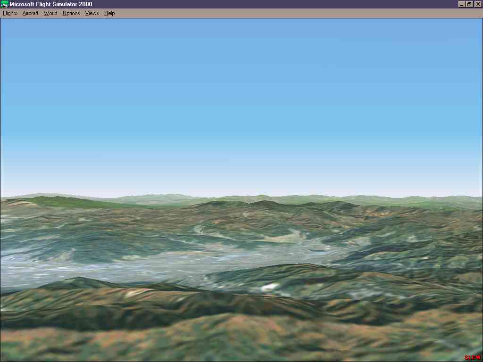
Task: Minimize the Flight Simulator 2000 window
Action: [462, 4]
